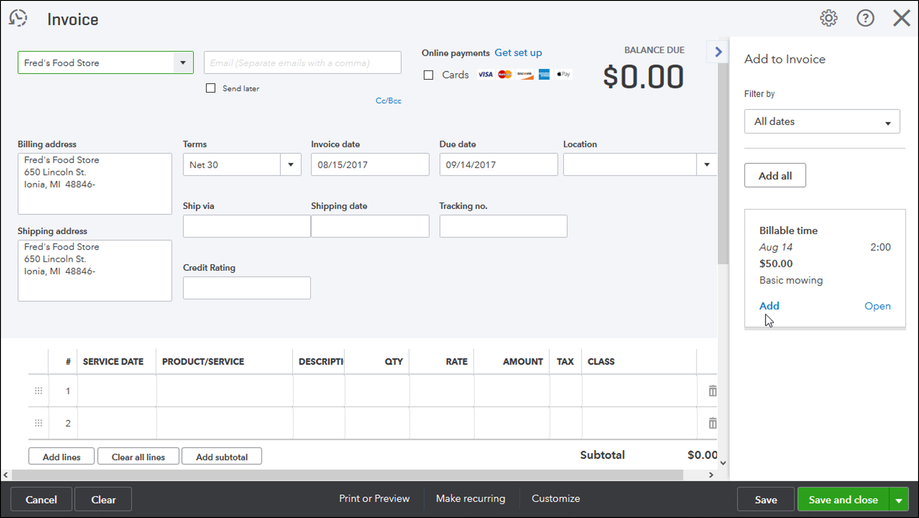Click the delete trash icon on row 1
Screen dimensions: 919x518
click(712, 391)
